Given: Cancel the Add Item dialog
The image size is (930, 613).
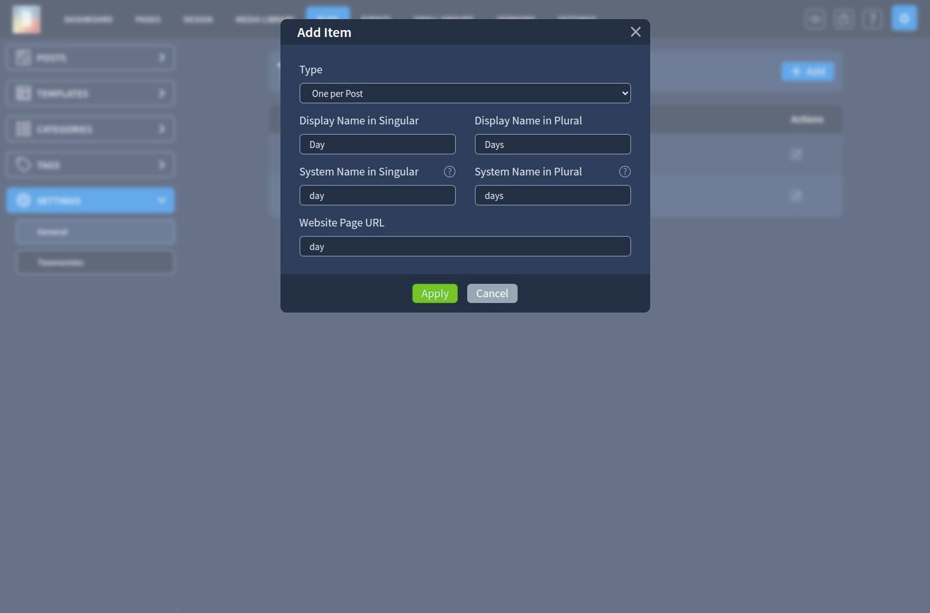Looking at the screenshot, I should tap(492, 293).
